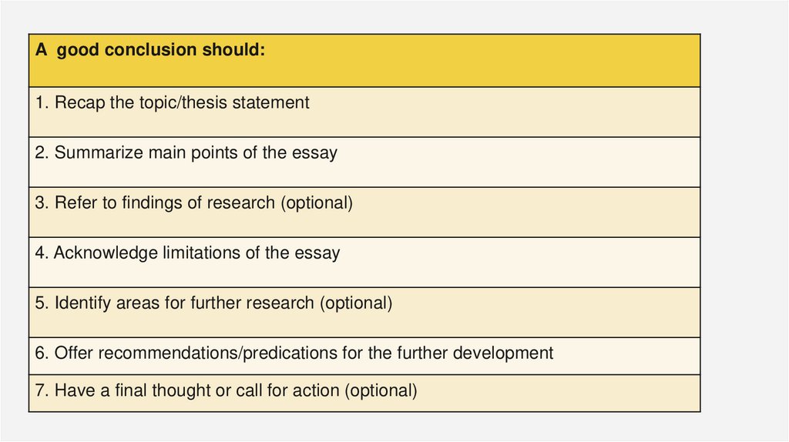This screenshot has height=442, width=789.
Task: Click the "Refer to findings of research" row
Action: tap(364, 212)
